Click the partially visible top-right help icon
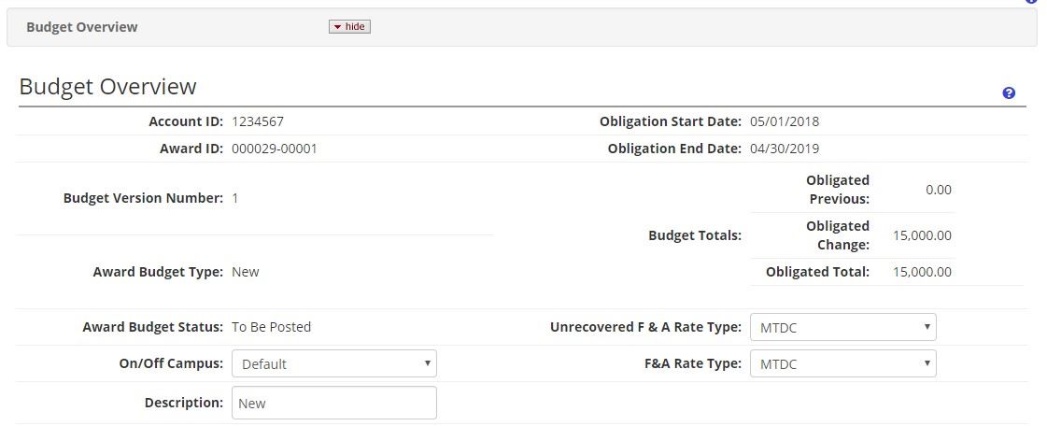This screenshot has width=1047, height=426. click(x=1031, y=2)
